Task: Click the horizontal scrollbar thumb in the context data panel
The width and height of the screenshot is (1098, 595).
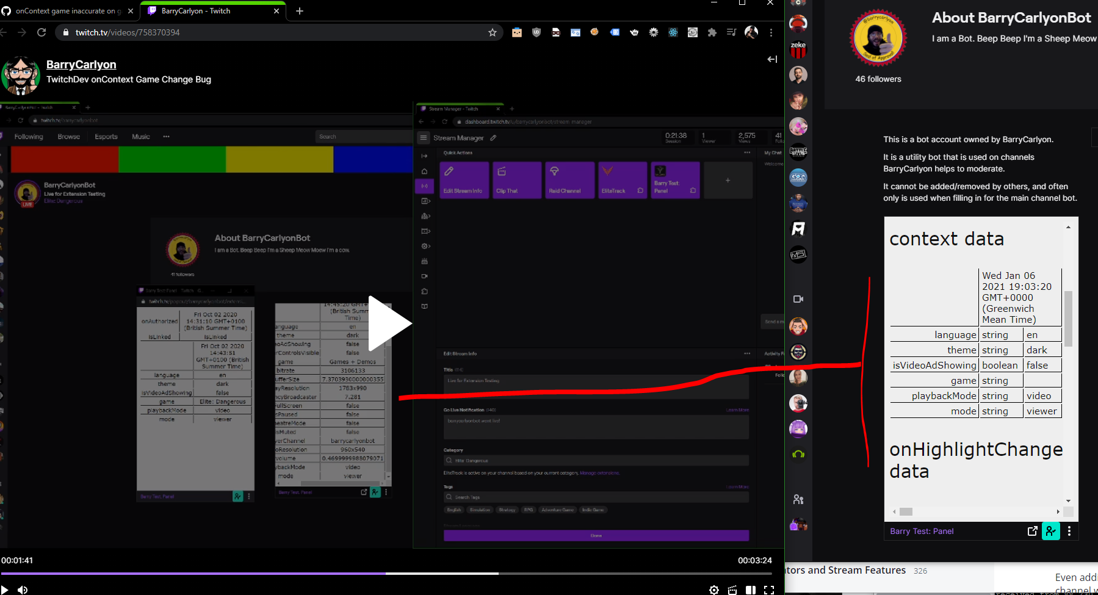Action: (906, 511)
